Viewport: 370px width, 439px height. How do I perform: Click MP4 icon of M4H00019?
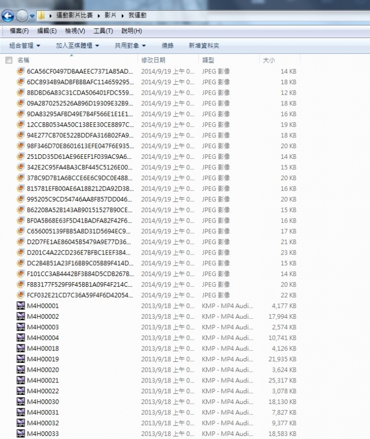[21, 359]
